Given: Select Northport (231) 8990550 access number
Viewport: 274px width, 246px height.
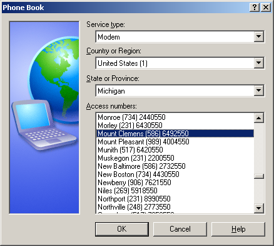Looking at the screenshot, I should [175, 199].
